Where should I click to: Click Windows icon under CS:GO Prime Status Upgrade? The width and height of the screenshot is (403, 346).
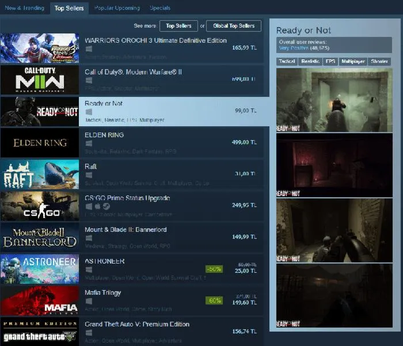pyautogui.click(x=89, y=206)
